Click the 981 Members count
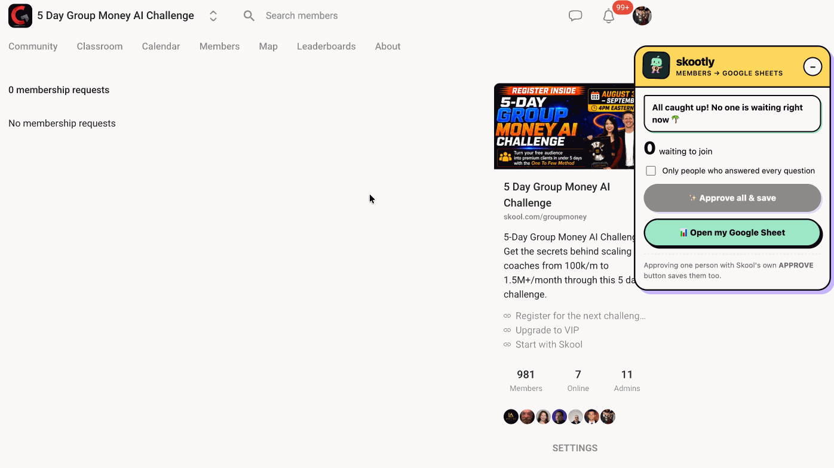834x468 pixels. tap(526, 380)
